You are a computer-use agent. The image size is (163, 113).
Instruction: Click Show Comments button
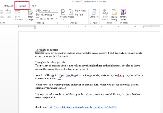pyautogui.click(x=18, y=15)
